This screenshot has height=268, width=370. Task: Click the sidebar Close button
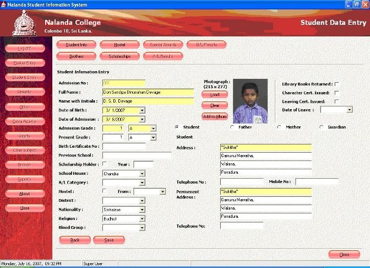25,208
